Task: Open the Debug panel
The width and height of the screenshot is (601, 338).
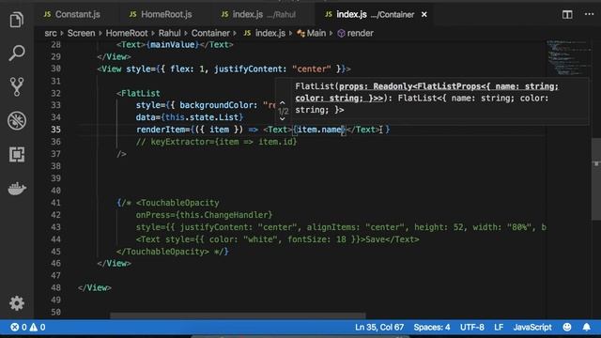Action: pos(17,120)
